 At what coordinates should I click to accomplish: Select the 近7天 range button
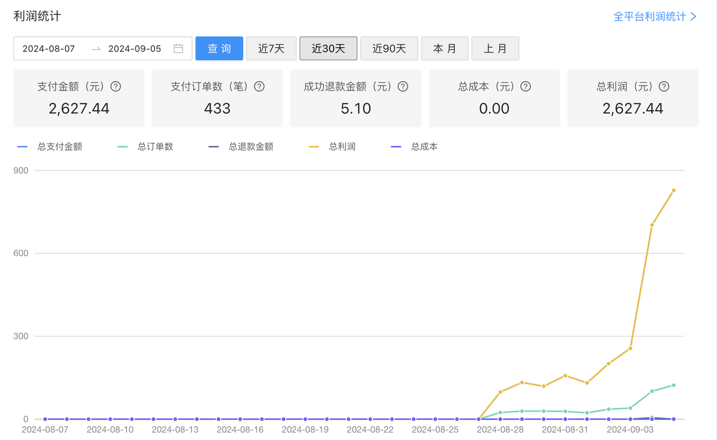[x=271, y=48]
